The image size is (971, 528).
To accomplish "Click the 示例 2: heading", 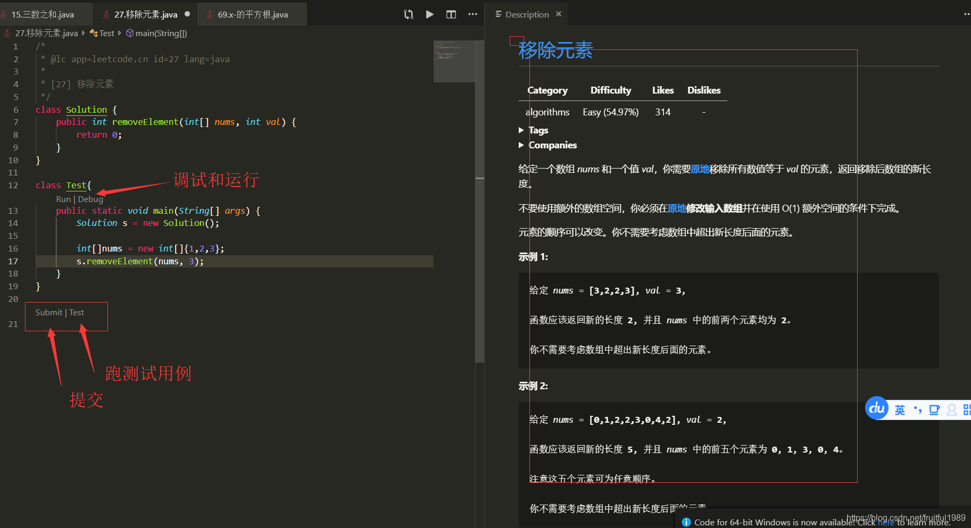I will click(533, 386).
